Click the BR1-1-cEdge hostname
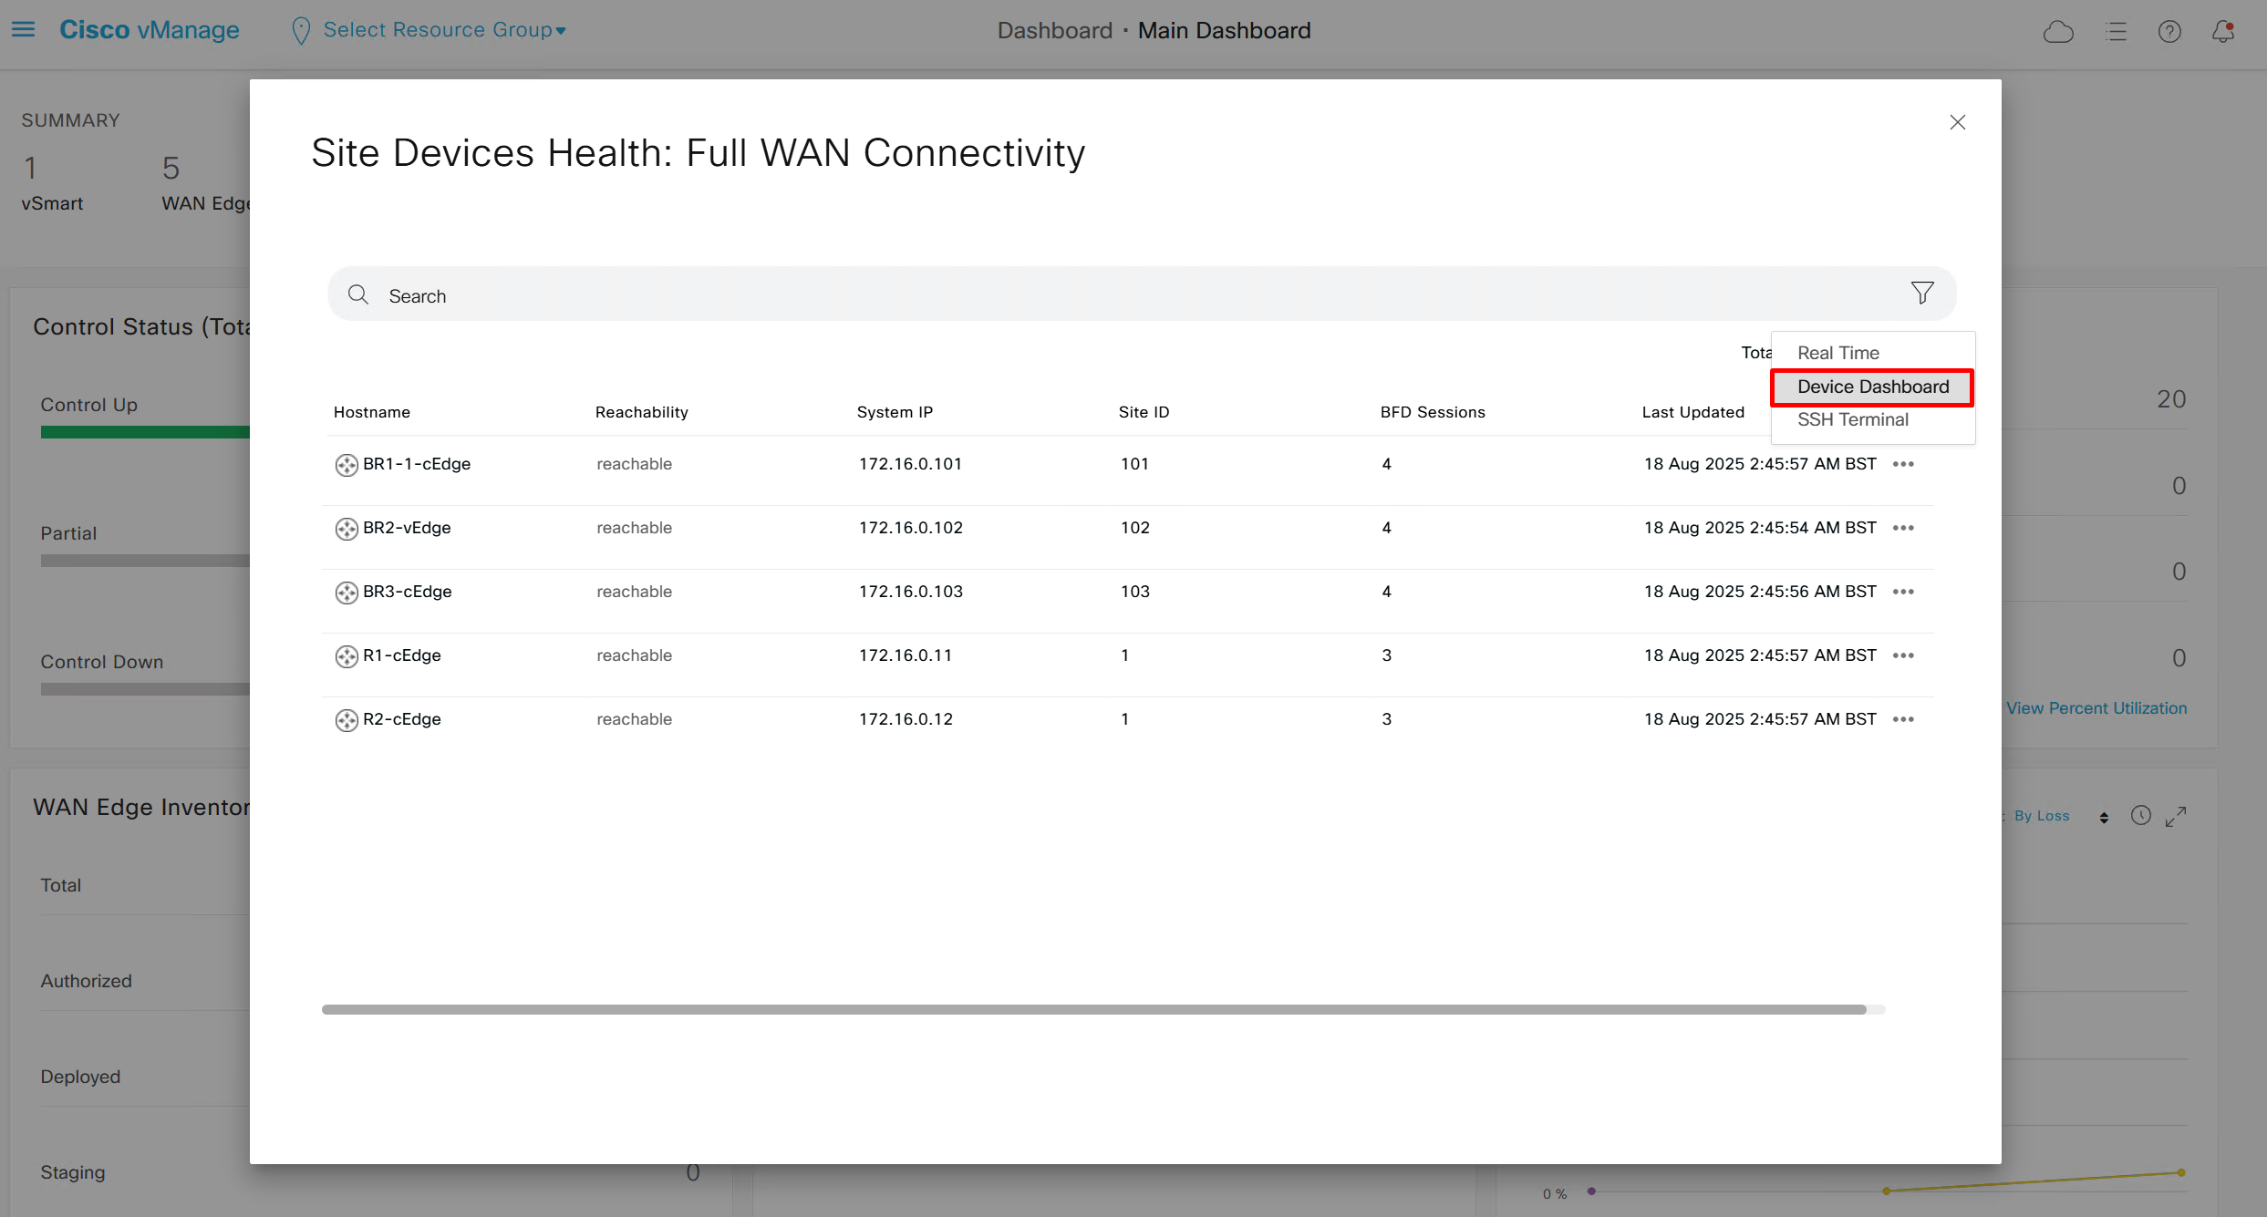The image size is (2267, 1217). pos(417,464)
